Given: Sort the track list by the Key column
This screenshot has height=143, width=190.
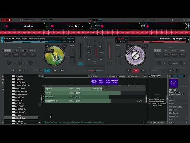Looking at the screenshot, I should point(138,86).
